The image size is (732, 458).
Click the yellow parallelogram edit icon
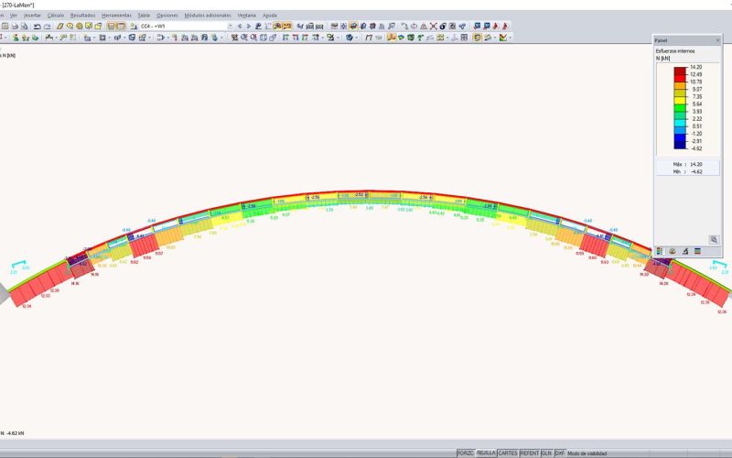pos(59,27)
